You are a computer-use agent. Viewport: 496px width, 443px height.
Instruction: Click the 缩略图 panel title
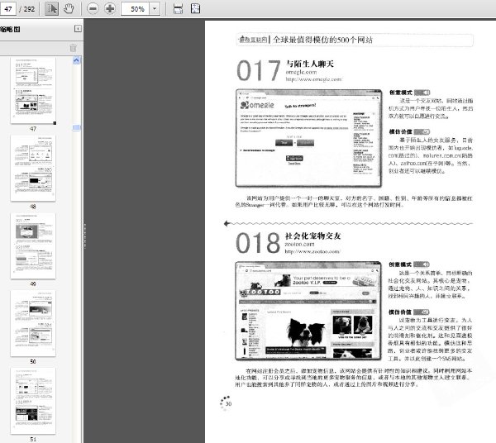[10, 30]
